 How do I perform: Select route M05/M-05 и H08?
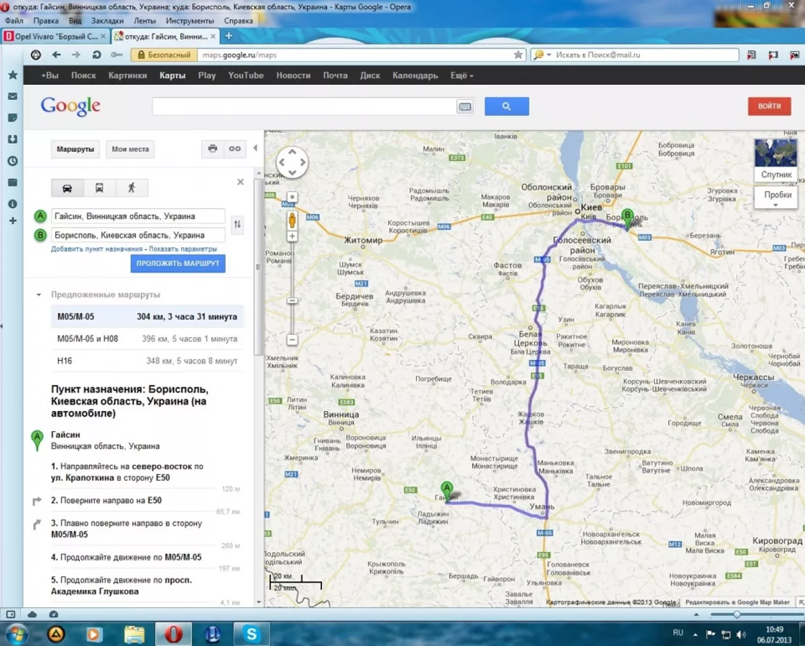click(x=147, y=339)
